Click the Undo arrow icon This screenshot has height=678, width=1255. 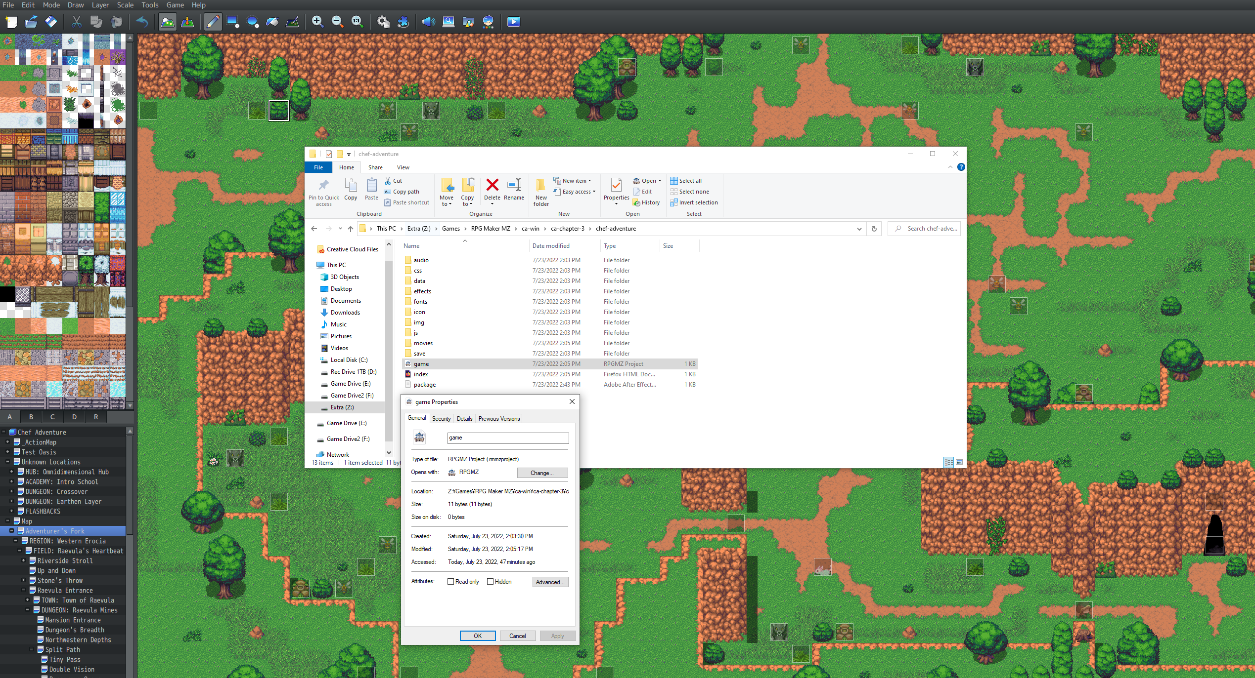point(142,22)
